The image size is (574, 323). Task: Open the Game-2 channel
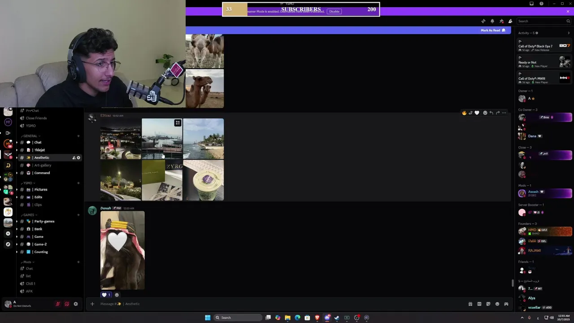49,244
